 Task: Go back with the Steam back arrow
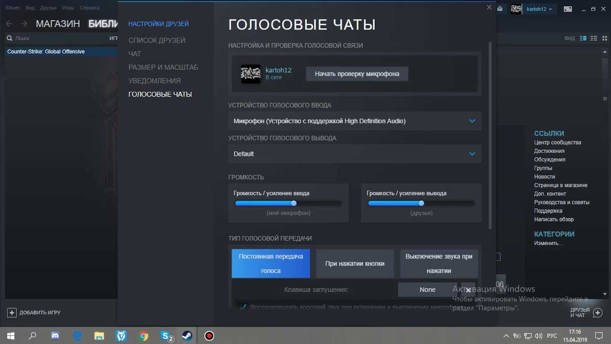(10, 23)
